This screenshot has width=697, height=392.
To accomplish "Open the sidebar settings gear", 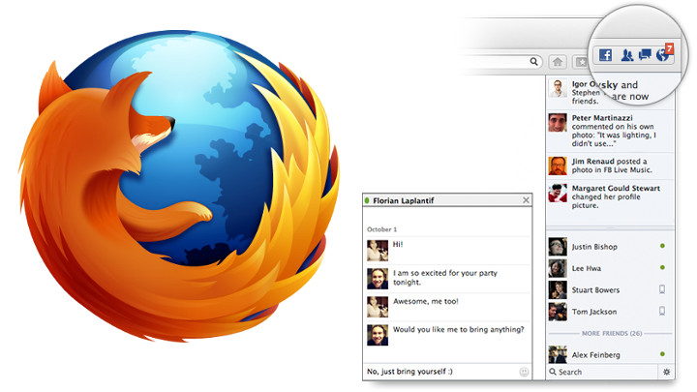I will [666, 372].
